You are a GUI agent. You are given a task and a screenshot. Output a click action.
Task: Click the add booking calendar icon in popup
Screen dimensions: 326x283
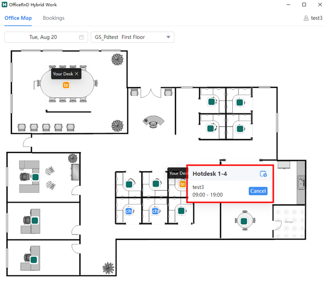click(263, 174)
